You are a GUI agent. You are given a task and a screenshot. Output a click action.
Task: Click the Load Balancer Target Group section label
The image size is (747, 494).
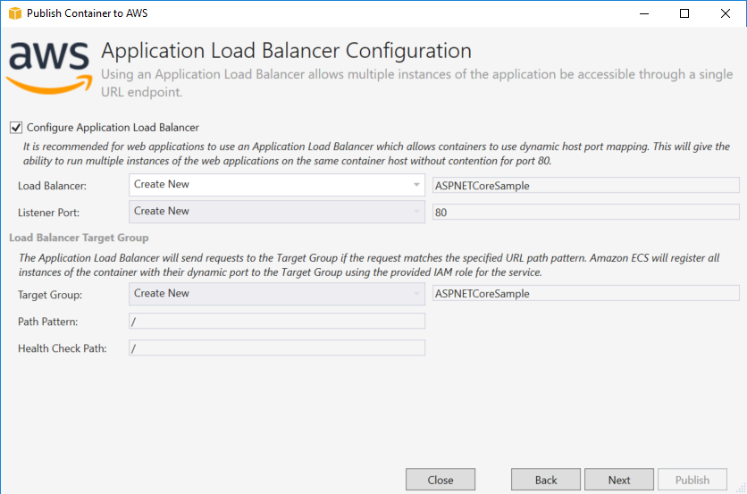coord(79,238)
